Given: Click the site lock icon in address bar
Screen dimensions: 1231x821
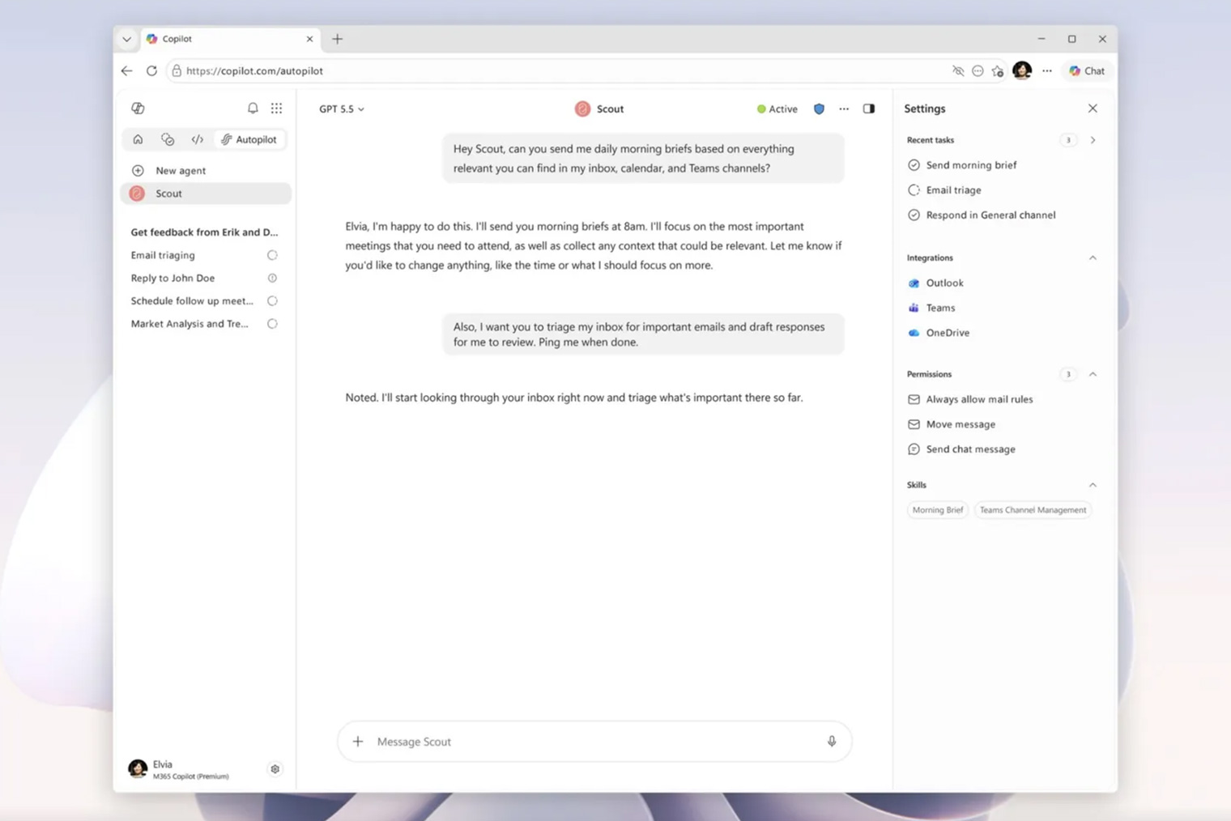Looking at the screenshot, I should (x=177, y=71).
